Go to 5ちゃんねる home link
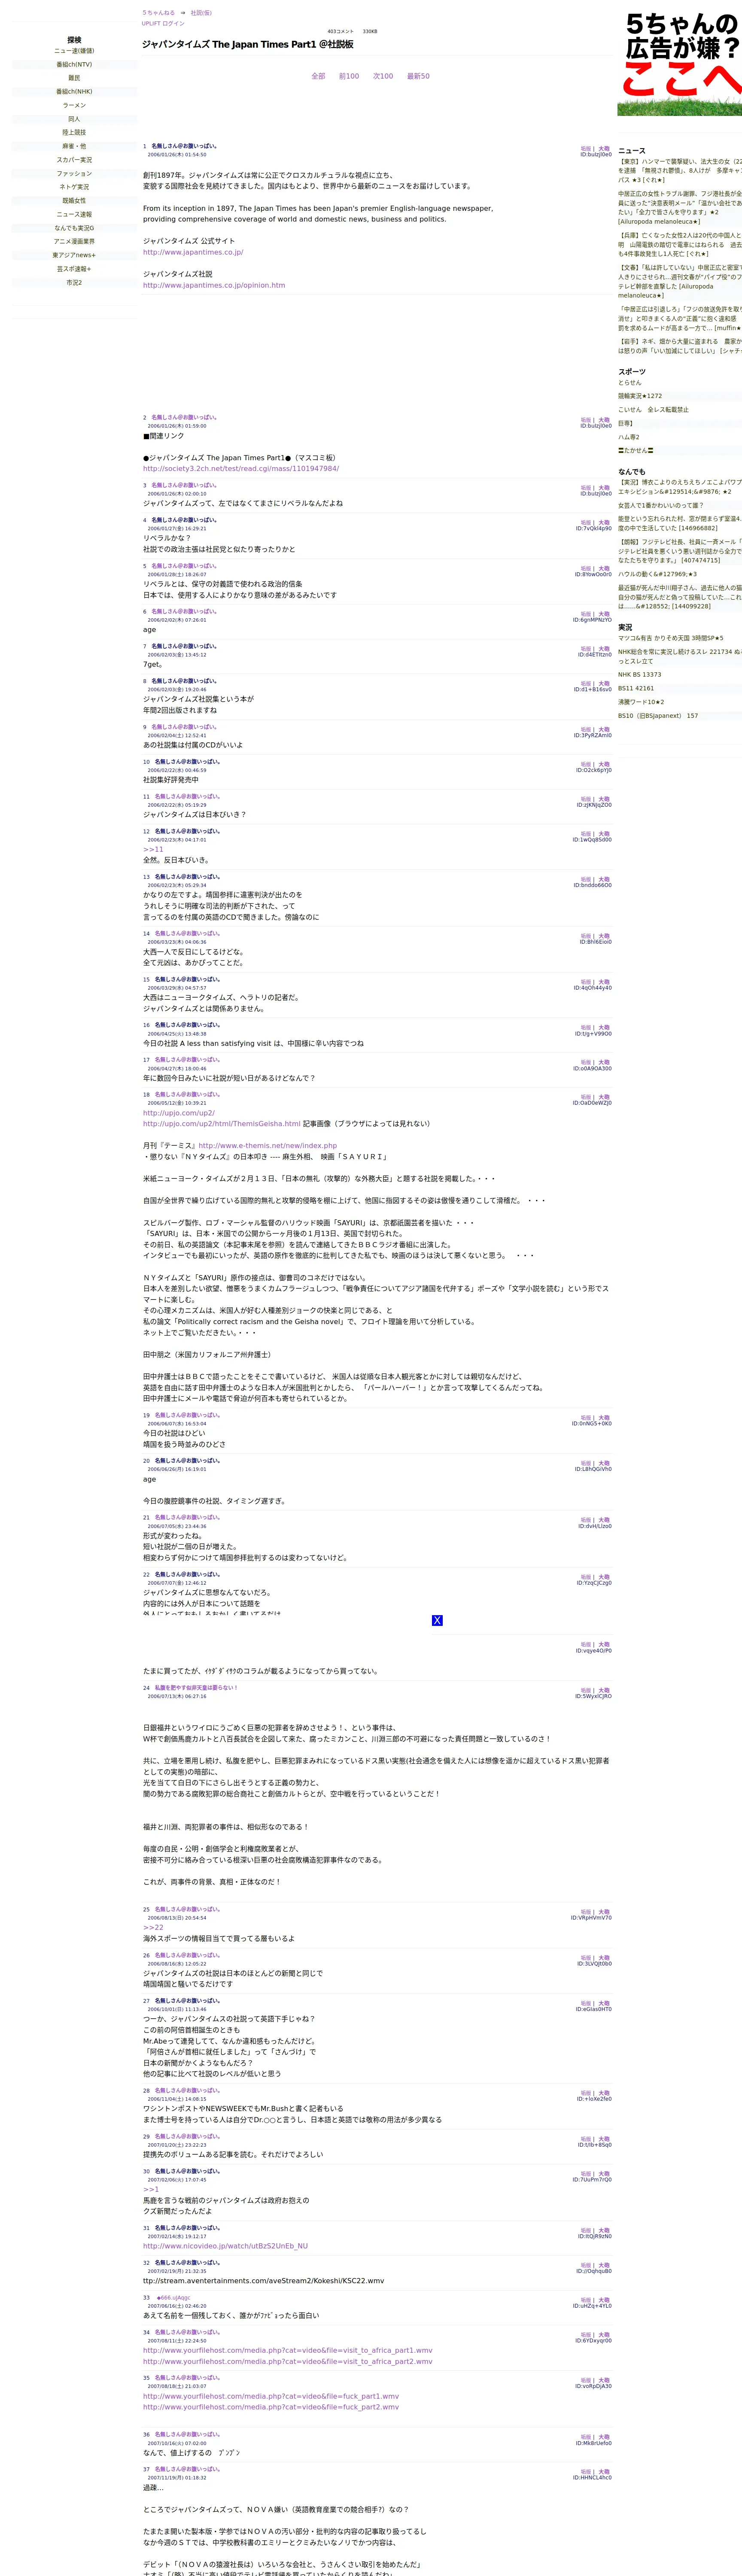This screenshot has width=742, height=2576. pos(158,13)
